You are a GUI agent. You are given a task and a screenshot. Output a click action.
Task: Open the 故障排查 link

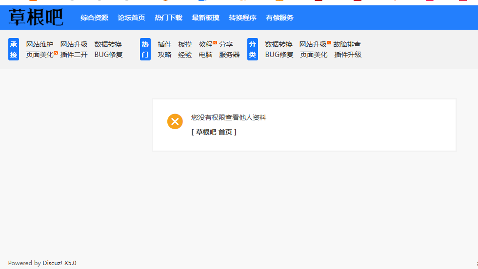(x=347, y=44)
